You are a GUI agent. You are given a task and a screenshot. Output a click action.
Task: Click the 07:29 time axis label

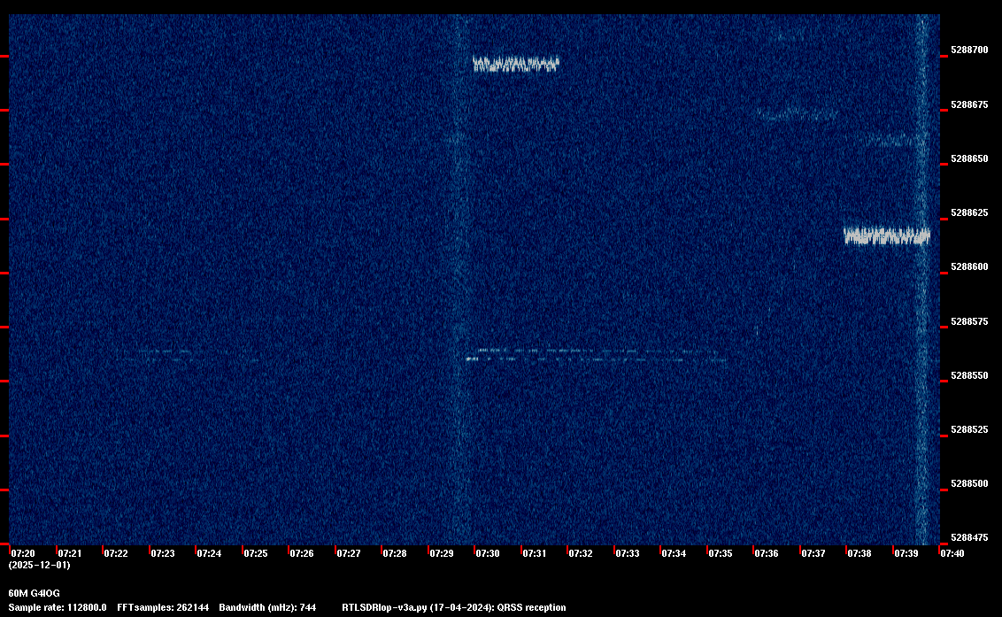click(x=442, y=553)
